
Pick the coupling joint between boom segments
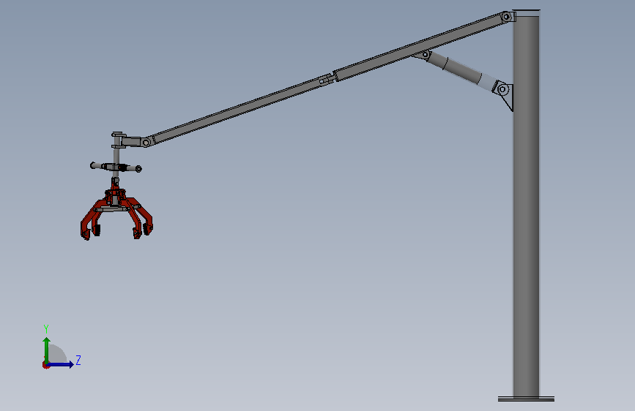pos(327,79)
